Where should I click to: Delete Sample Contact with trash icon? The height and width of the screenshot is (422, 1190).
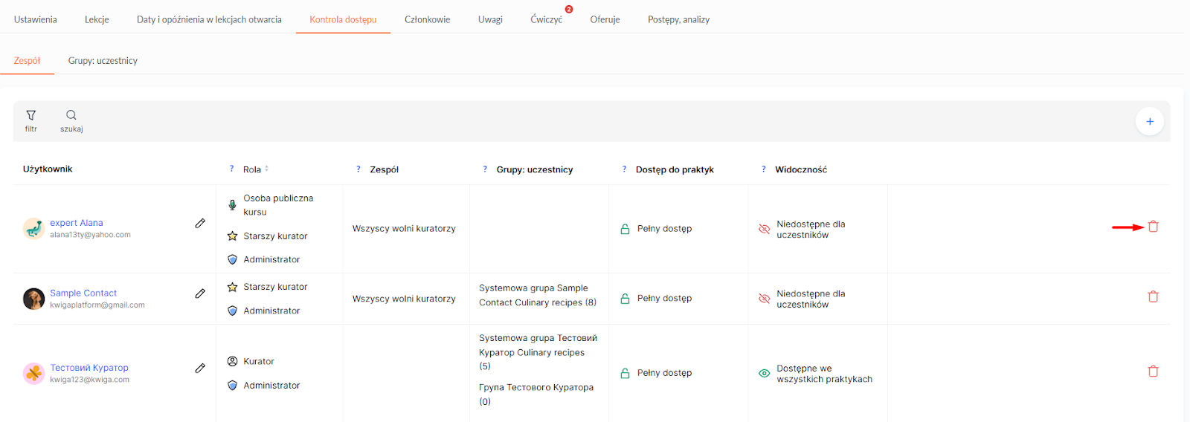[1153, 296]
